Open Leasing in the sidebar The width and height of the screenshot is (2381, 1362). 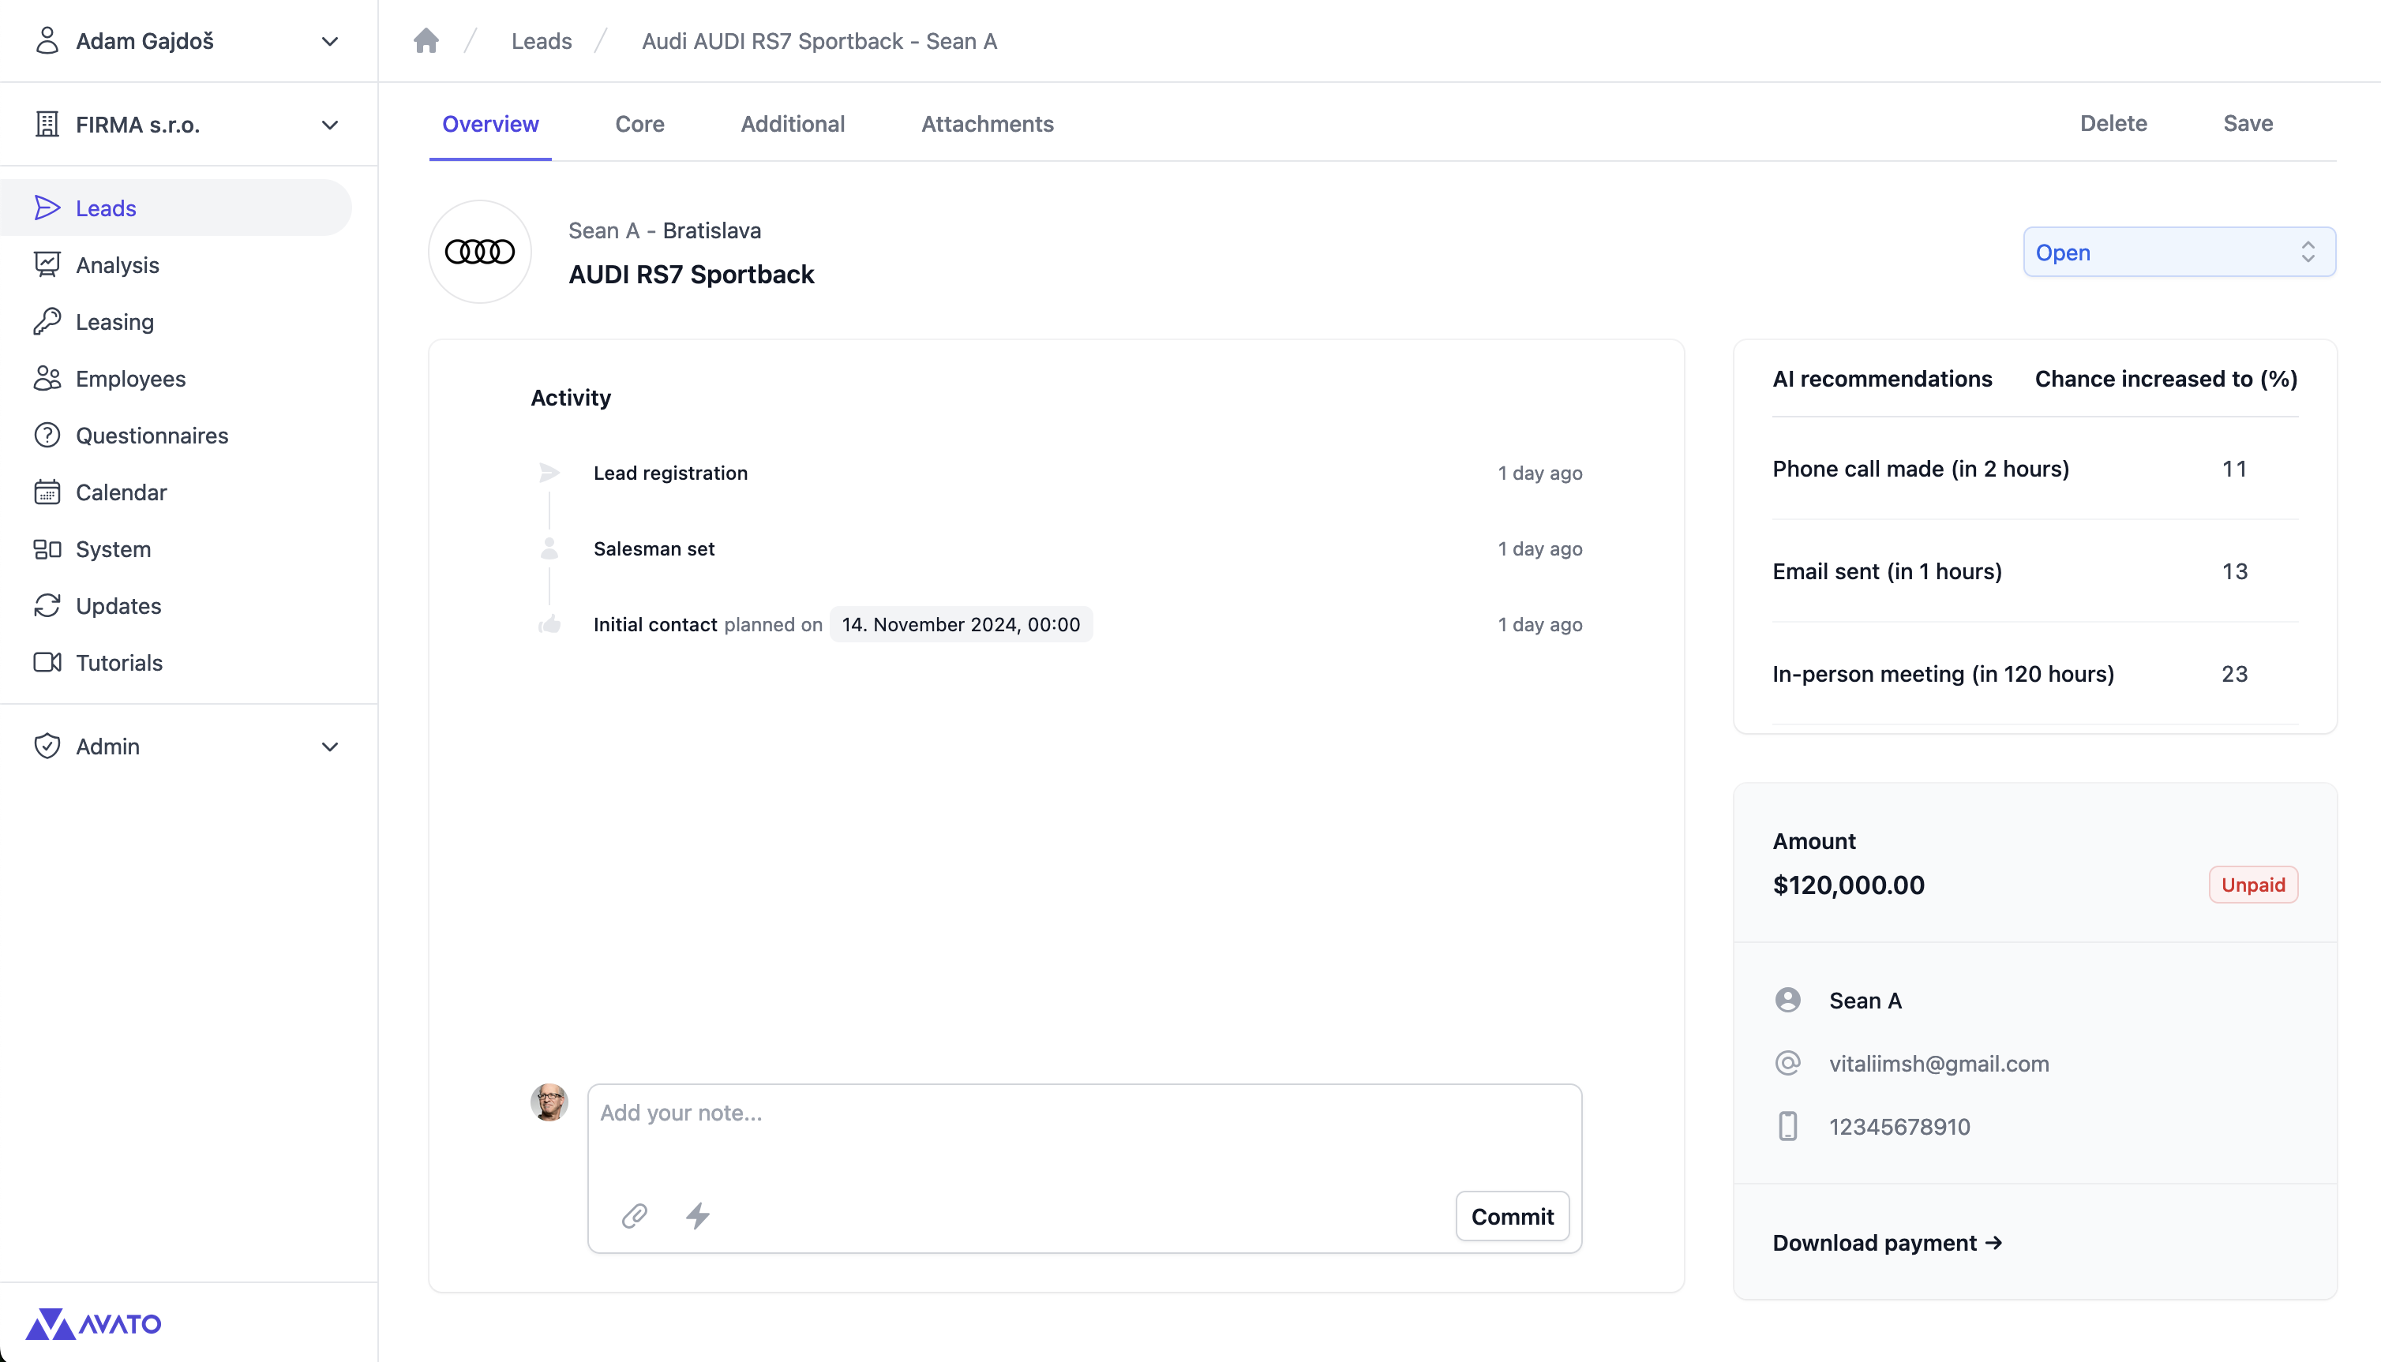pyautogui.click(x=176, y=322)
